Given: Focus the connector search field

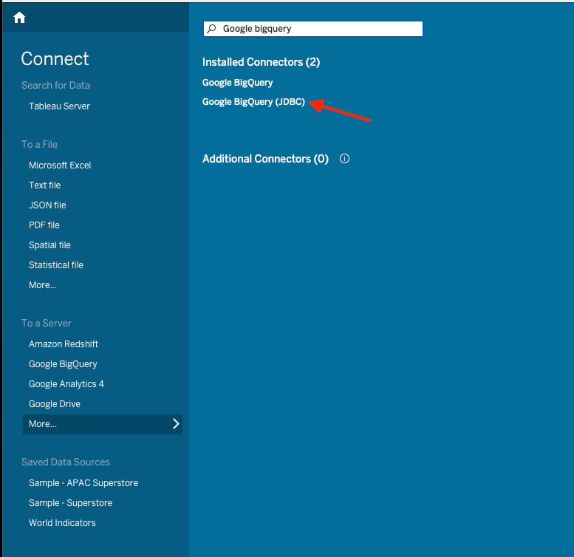Looking at the screenshot, I should click(313, 29).
